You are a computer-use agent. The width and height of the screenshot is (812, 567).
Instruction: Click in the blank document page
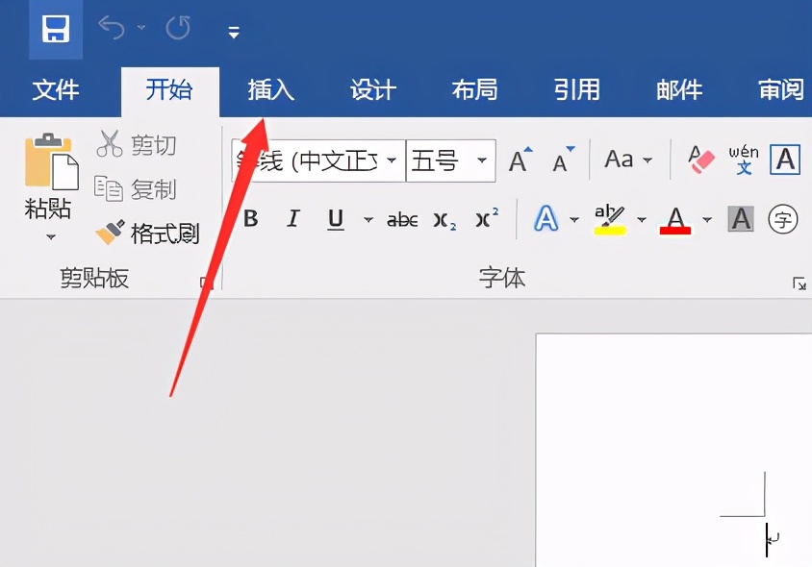click(x=673, y=450)
